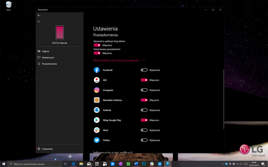Open the Action Center notifications icon
This screenshot has width=268, height=167.
click(263, 164)
